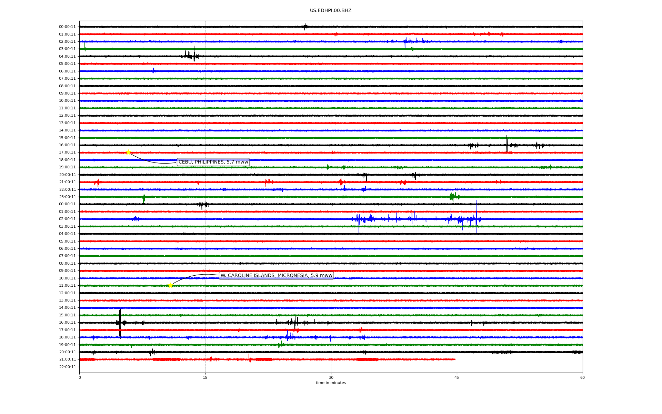
Task: Click the 11:00:11 label beside the Caroline star
Action: pyautogui.click(x=67, y=286)
